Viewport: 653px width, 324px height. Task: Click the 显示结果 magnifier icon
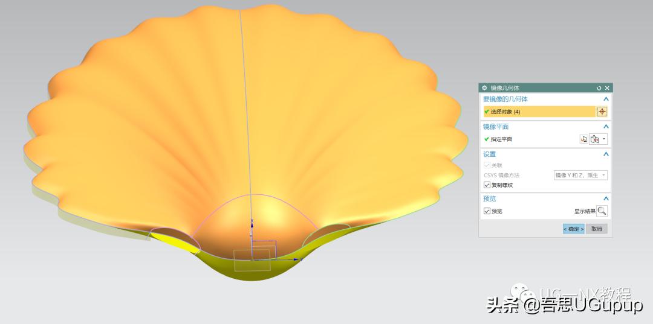pyautogui.click(x=602, y=211)
